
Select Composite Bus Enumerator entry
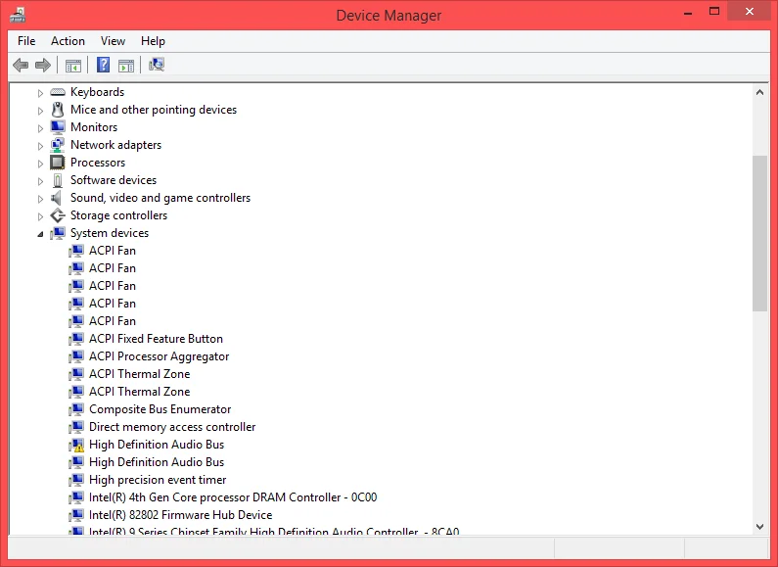point(160,409)
